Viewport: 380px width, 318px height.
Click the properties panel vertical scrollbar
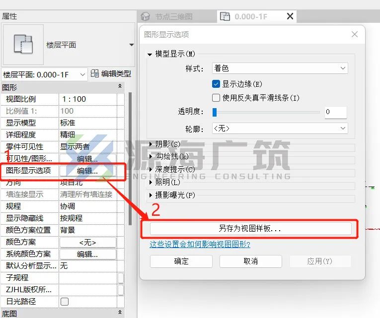130,159
